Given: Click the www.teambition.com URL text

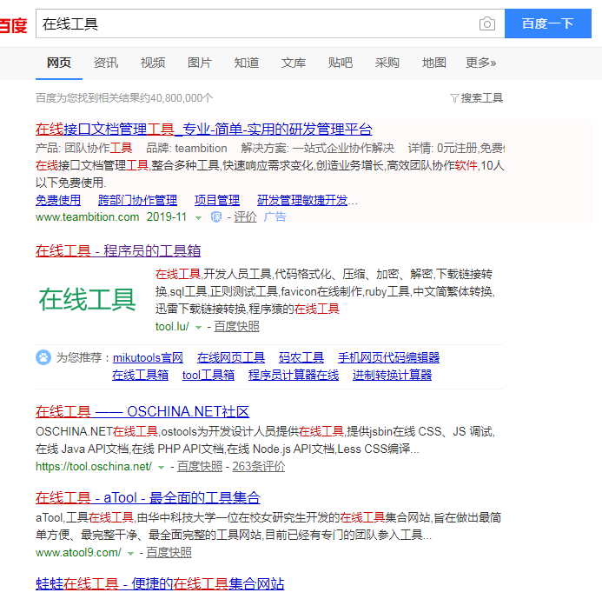Looking at the screenshot, I should [x=87, y=217].
